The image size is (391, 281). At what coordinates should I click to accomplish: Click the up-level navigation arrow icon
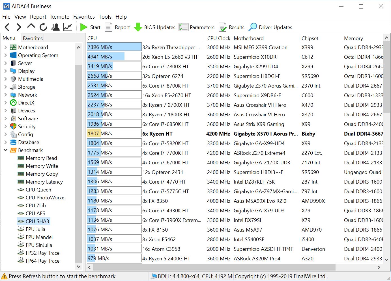pyautogui.click(x=31, y=27)
